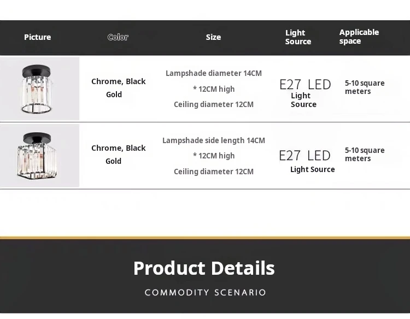The image size is (410, 319).
Task: Click the Product Details heading
Action: 204,268
